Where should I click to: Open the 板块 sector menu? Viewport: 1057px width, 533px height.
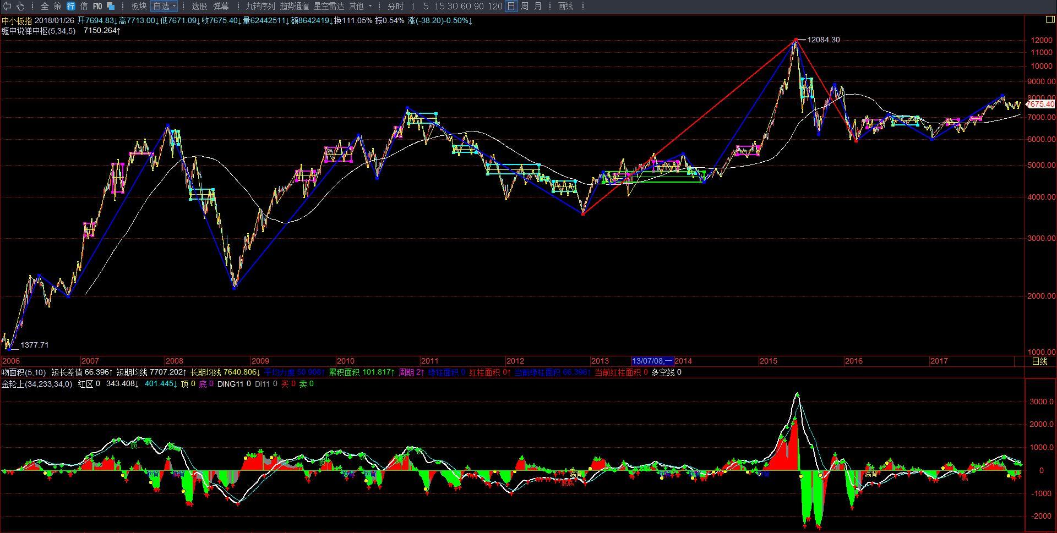139,6
